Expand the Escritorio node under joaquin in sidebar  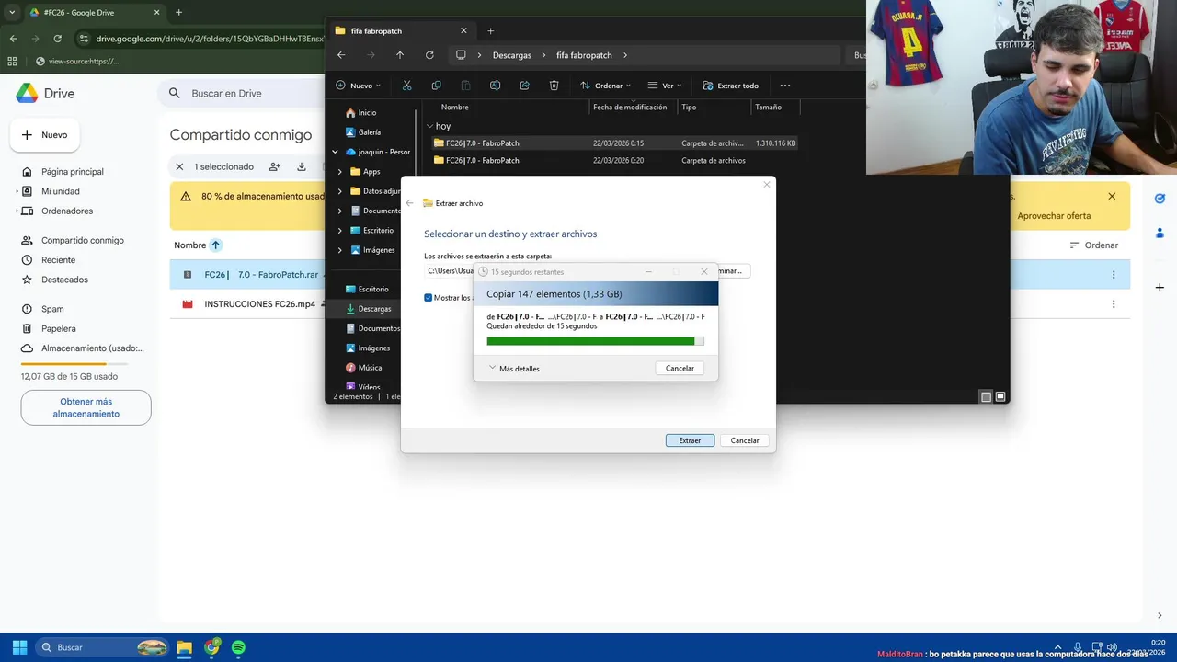pos(340,231)
